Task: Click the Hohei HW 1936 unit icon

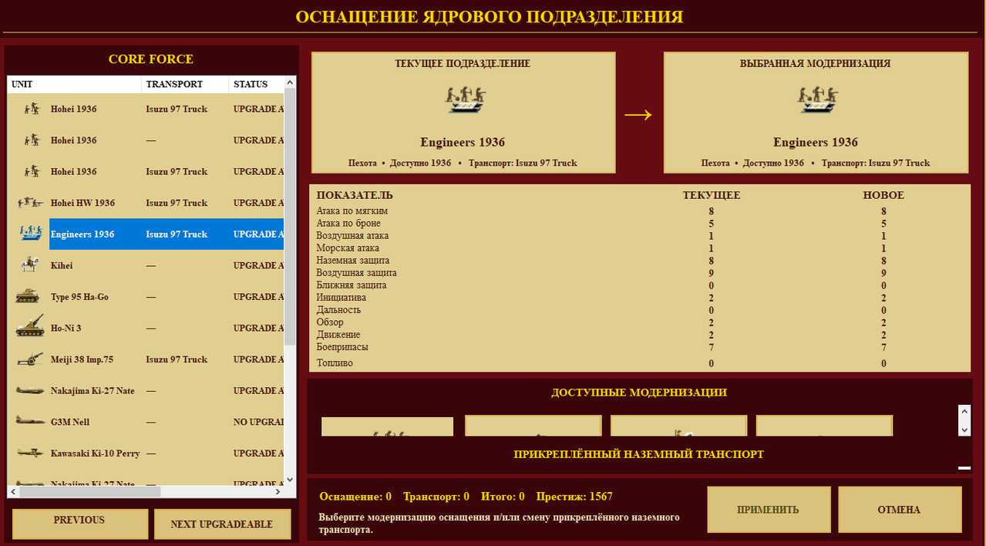Action: [31, 203]
